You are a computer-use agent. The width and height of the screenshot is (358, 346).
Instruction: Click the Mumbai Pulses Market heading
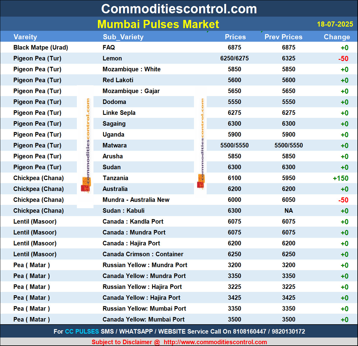coord(158,24)
